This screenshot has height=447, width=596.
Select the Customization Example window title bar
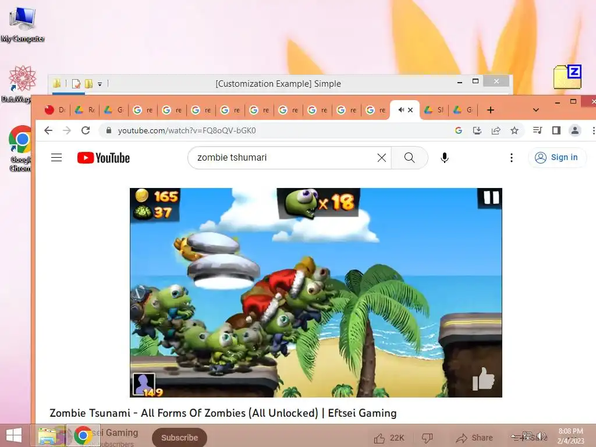point(278,83)
